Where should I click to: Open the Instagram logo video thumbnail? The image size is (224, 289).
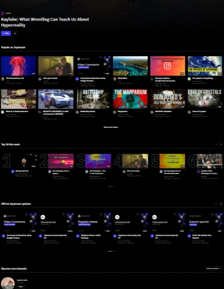pyautogui.click(x=167, y=66)
